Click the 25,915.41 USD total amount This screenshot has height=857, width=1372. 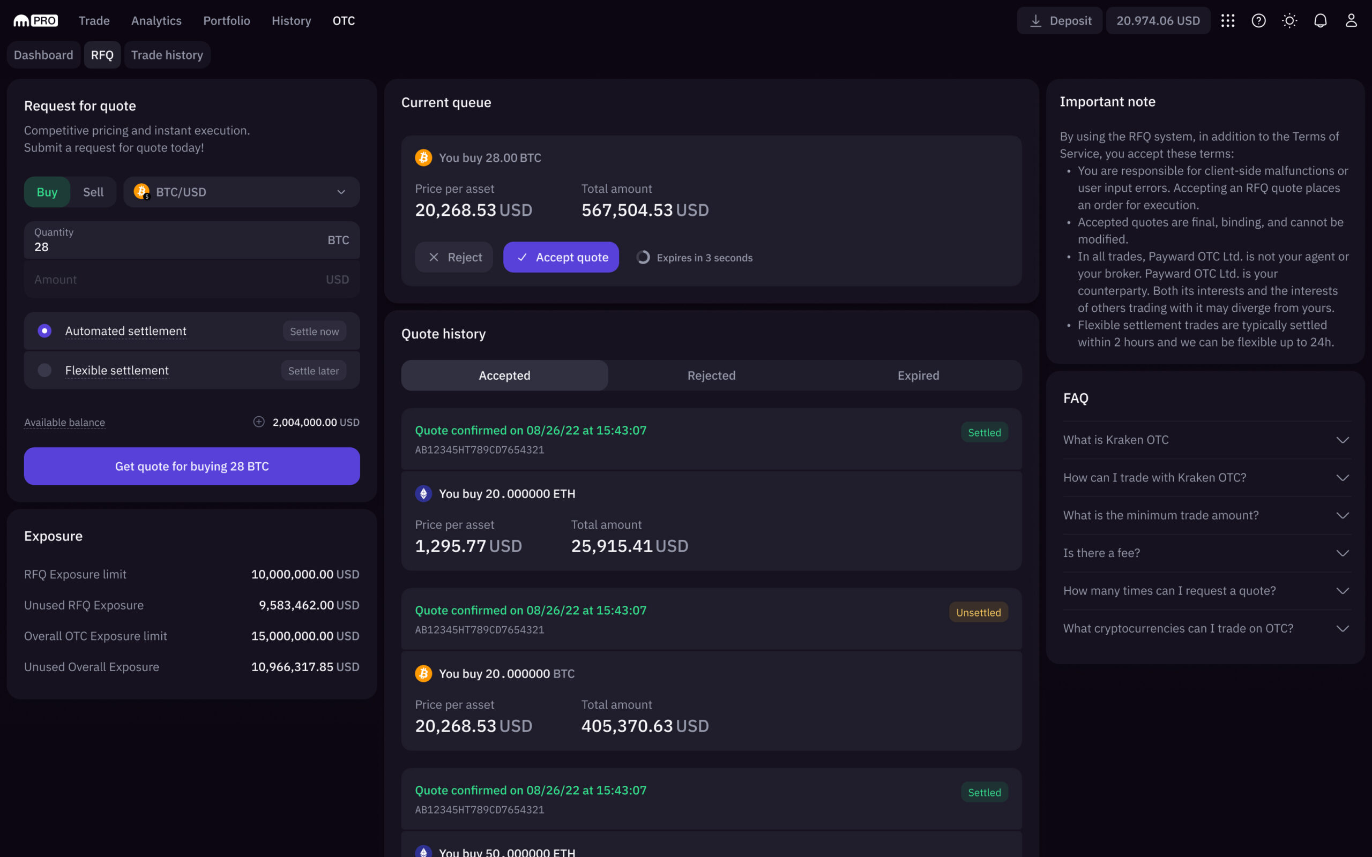[629, 546]
